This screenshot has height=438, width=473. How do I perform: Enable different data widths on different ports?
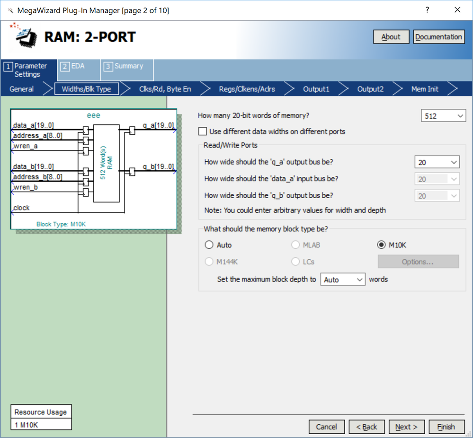click(203, 131)
